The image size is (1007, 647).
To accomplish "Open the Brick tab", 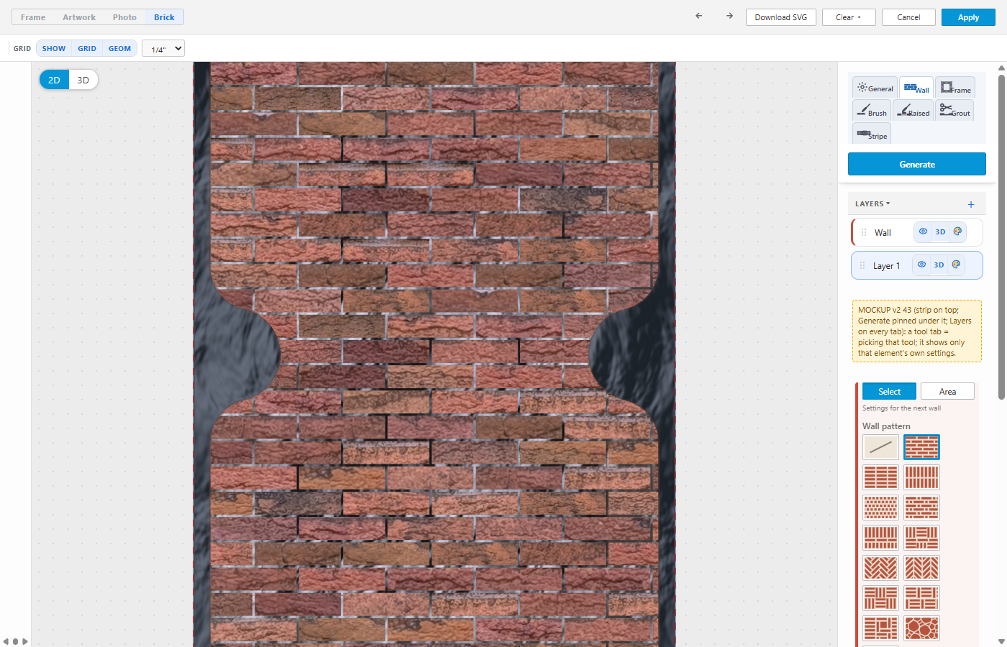I will tap(164, 17).
